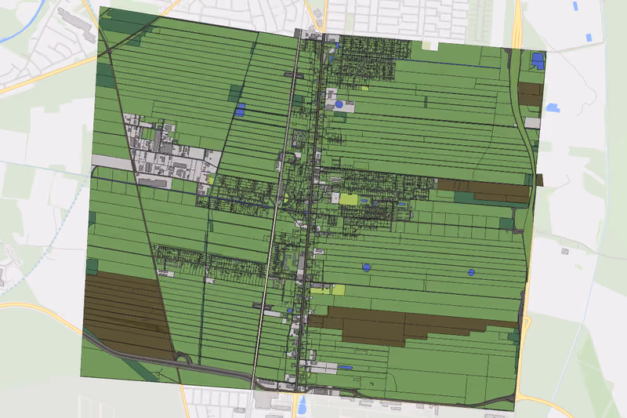Select the small square marker east of the map
Screen dimensions: 627x418
pos(564,251)
